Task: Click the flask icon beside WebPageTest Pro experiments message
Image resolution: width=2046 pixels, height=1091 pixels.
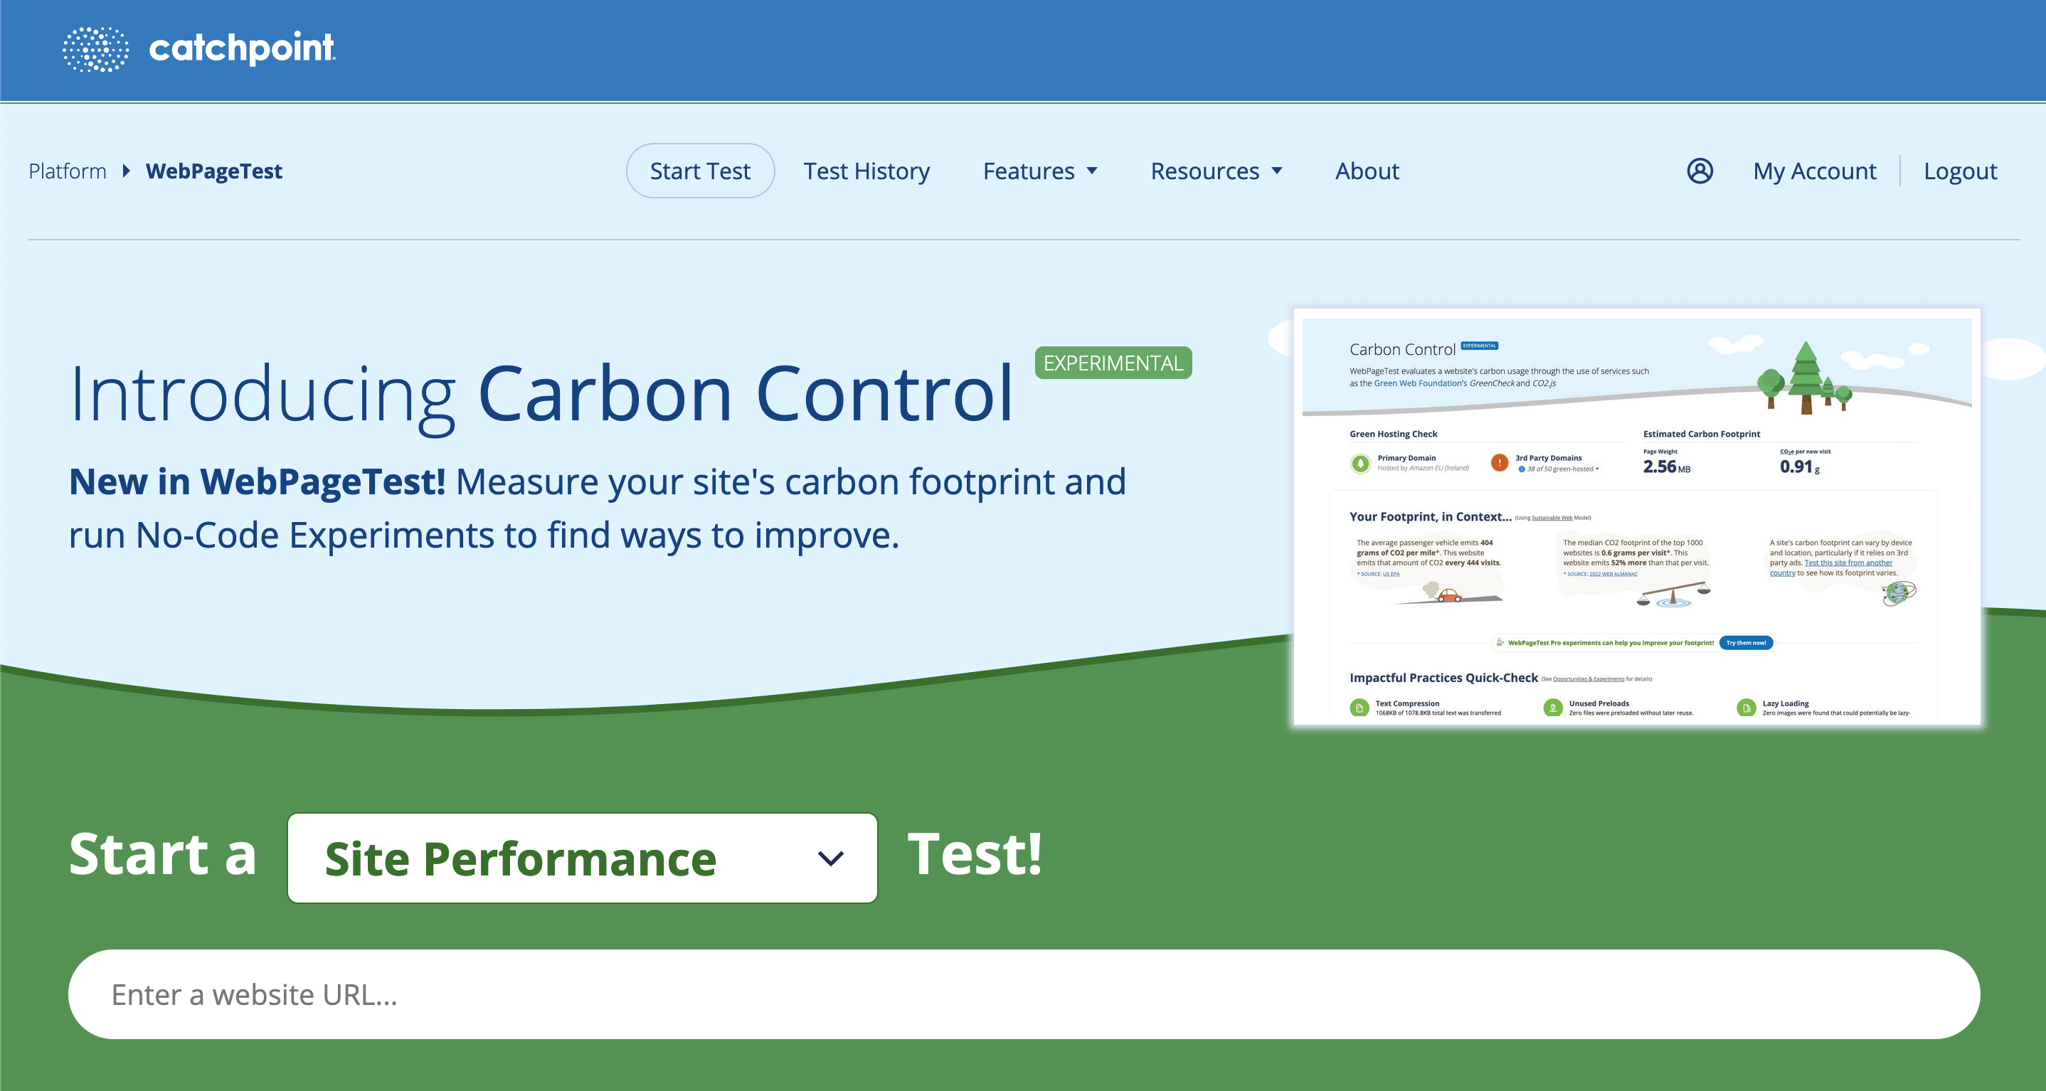Action: click(1500, 643)
